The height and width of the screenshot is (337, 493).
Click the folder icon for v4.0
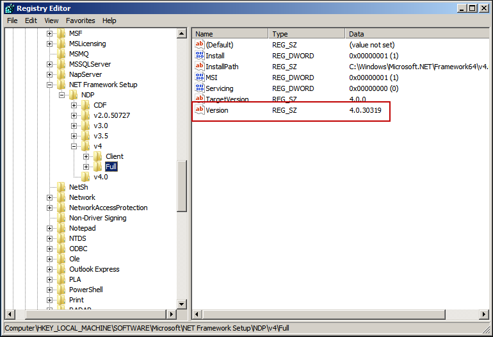(86, 177)
